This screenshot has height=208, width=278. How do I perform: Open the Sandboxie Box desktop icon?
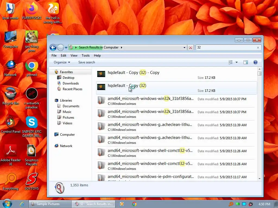(31, 41)
